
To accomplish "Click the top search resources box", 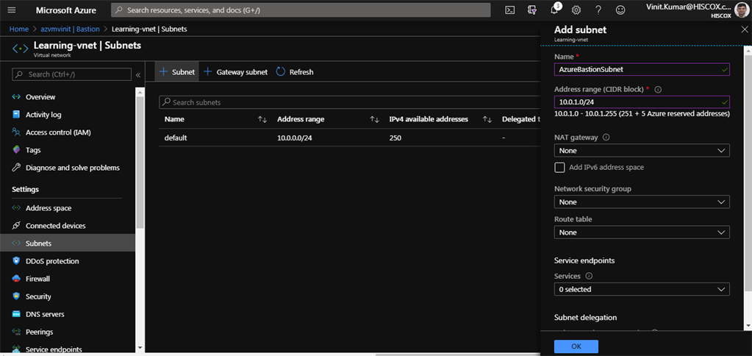I will tap(301, 10).
